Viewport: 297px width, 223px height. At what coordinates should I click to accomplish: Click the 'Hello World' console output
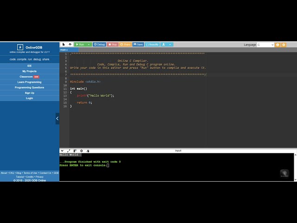click(x=69, y=155)
